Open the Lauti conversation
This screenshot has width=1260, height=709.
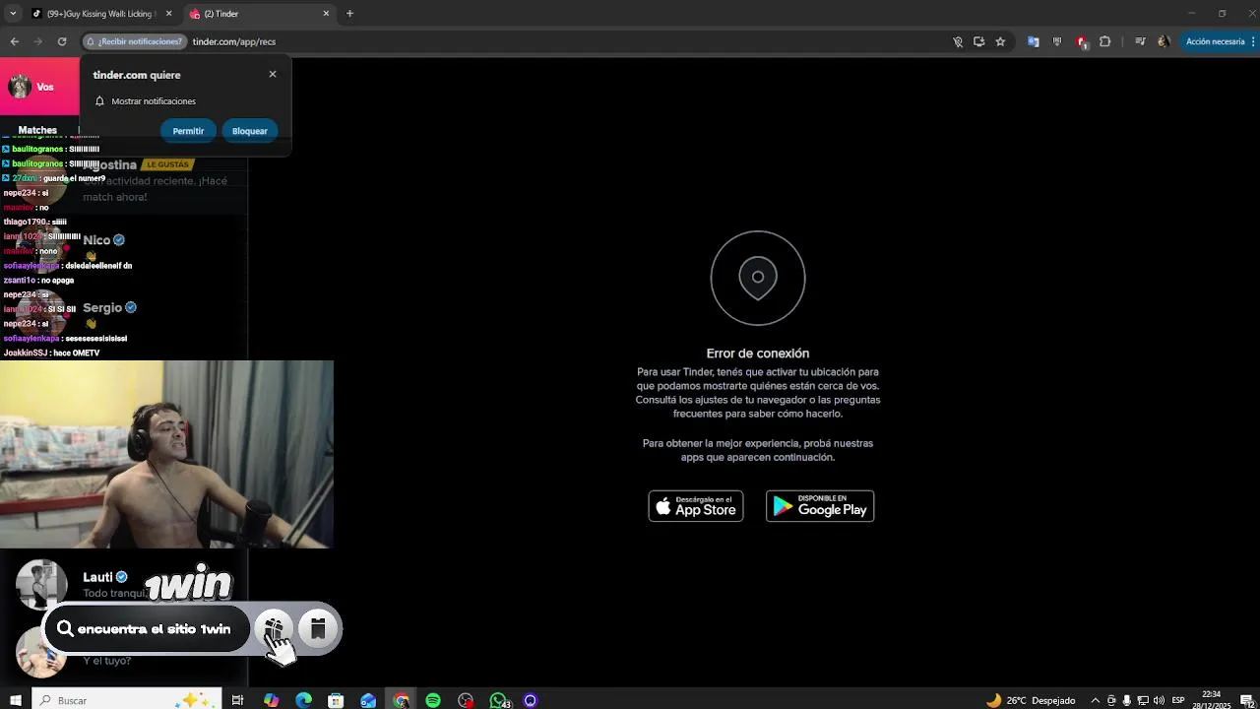tap(123, 584)
